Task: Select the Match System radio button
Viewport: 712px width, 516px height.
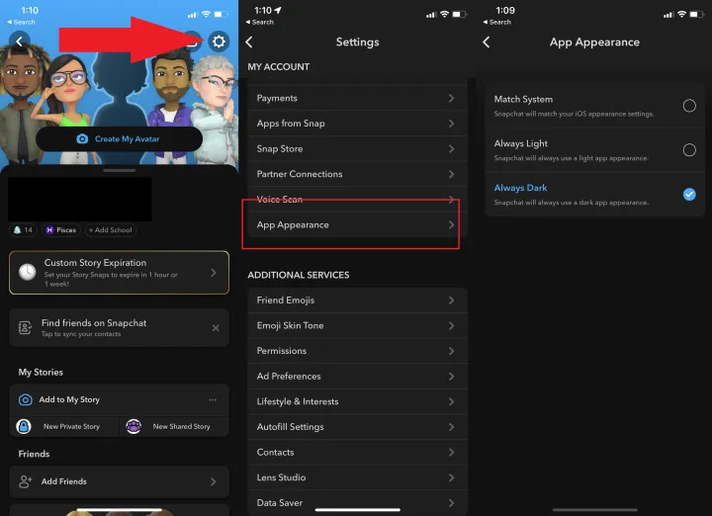Action: pyautogui.click(x=689, y=106)
